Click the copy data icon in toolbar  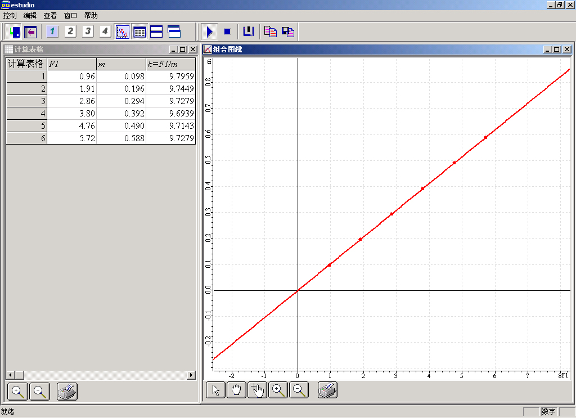271,32
